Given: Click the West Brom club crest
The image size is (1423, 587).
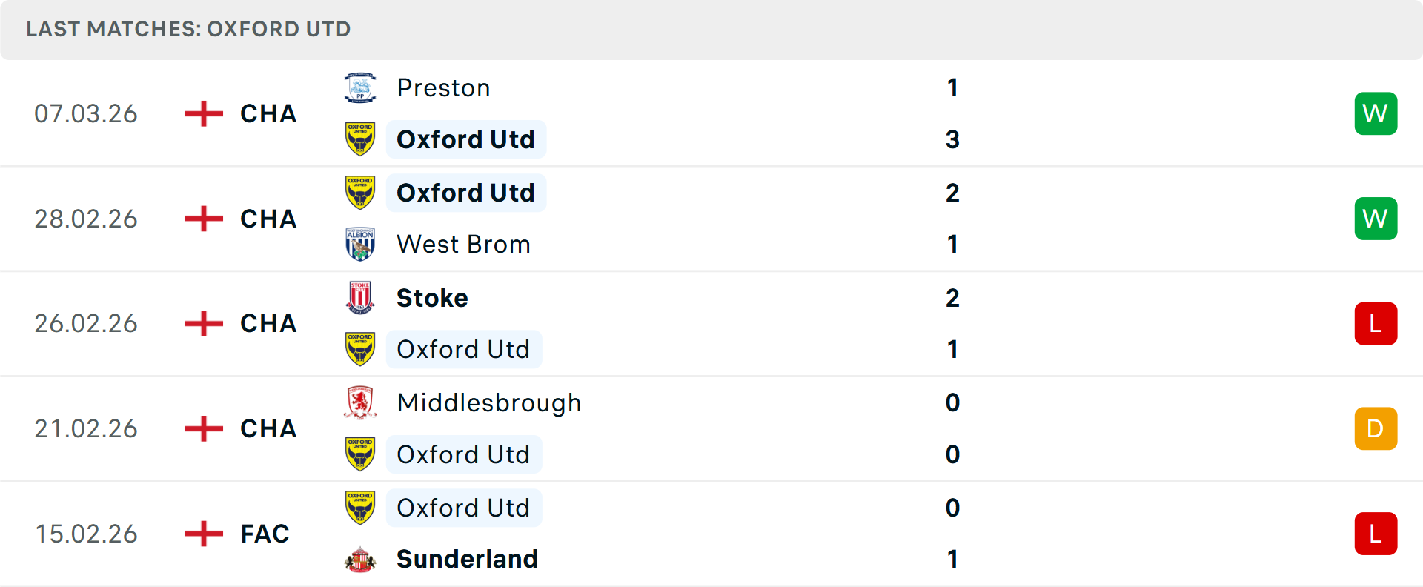Looking at the screenshot, I should (360, 244).
